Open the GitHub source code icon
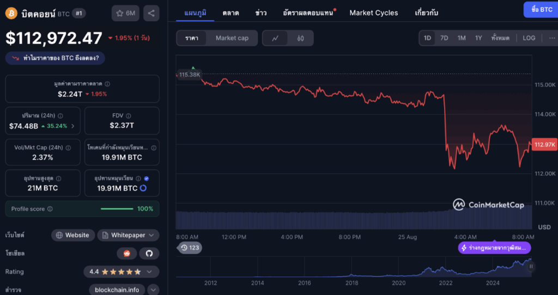This screenshot has width=558, height=295. (x=149, y=253)
